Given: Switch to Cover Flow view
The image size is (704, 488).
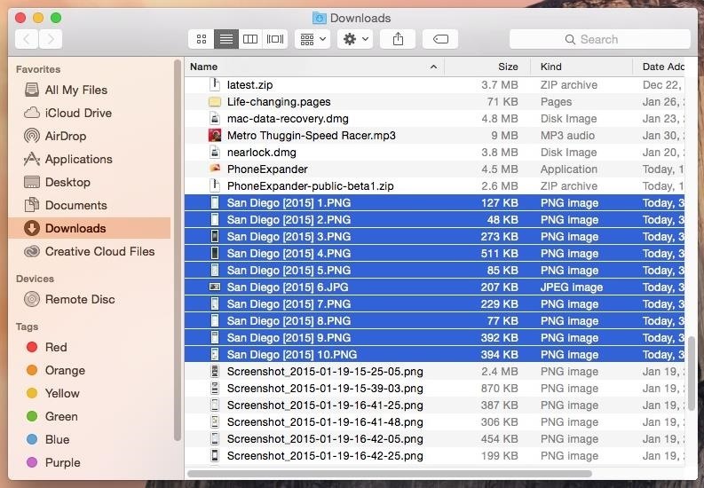Looking at the screenshot, I should (x=275, y=39).
